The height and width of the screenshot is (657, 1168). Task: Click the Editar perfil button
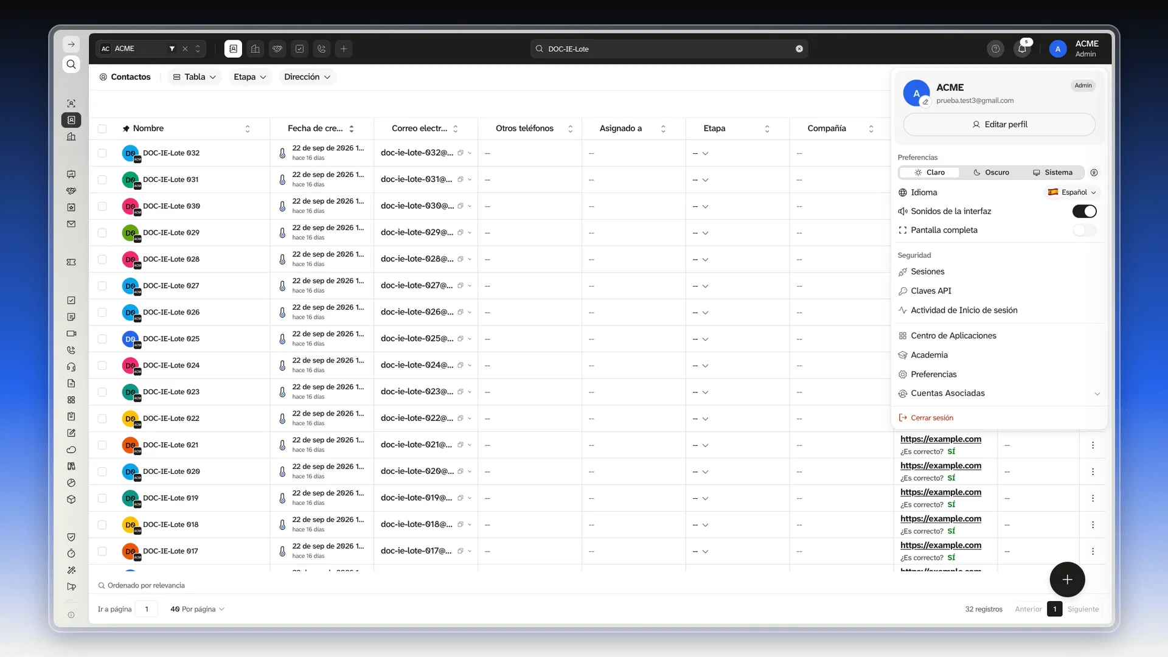point(999,124)
